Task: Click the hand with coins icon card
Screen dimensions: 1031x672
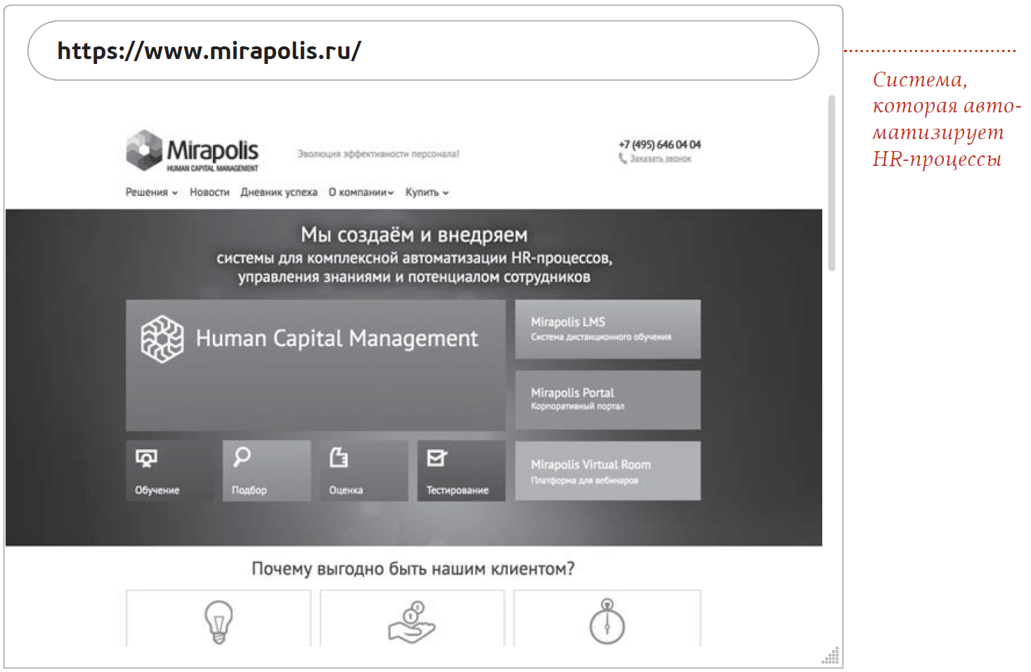Action: tap(413, 619)
